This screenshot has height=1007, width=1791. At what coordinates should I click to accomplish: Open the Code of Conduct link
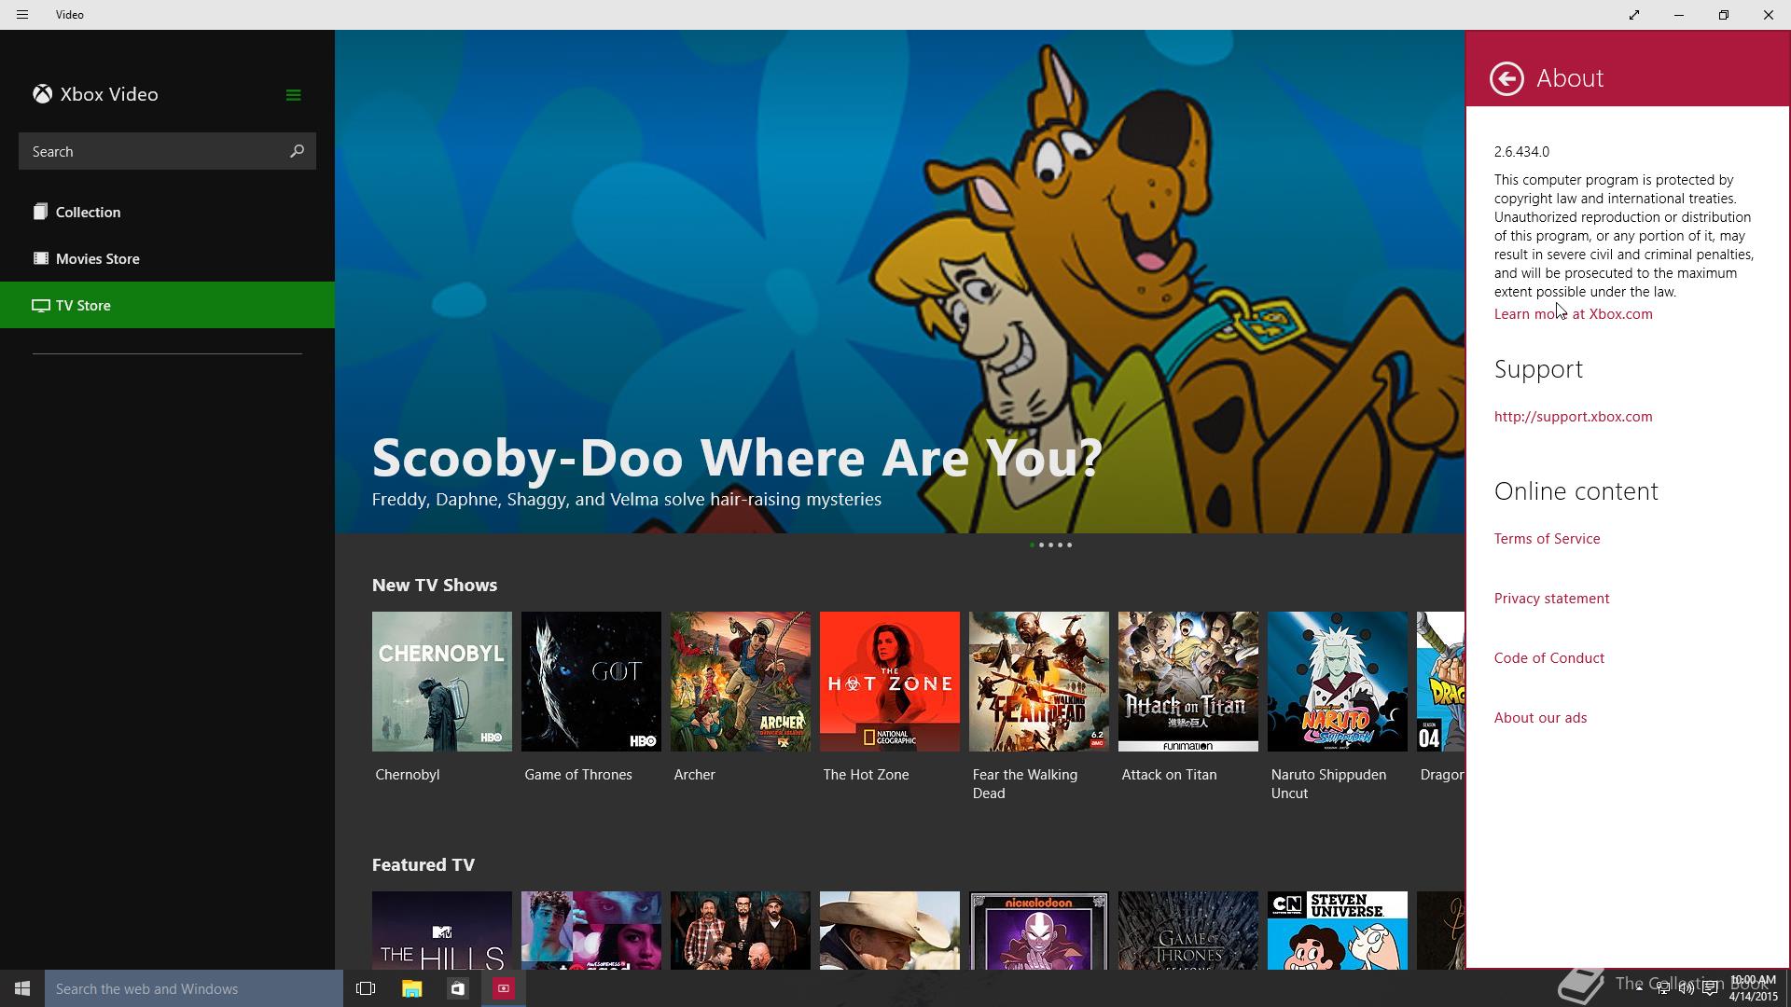[1548, 658]
